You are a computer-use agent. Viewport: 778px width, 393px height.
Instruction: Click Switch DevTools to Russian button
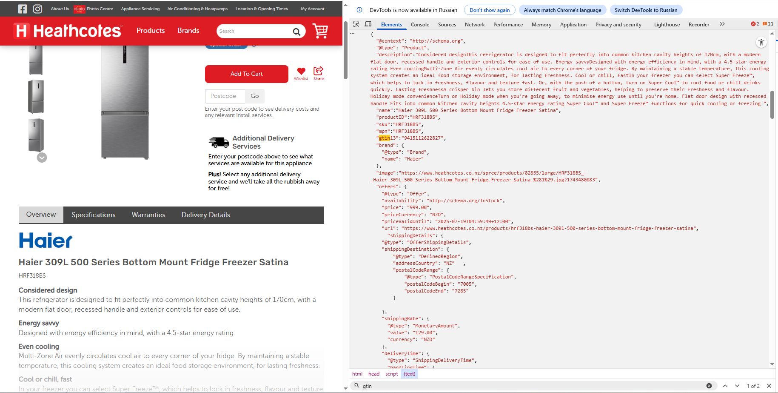[x=646, y=10]
